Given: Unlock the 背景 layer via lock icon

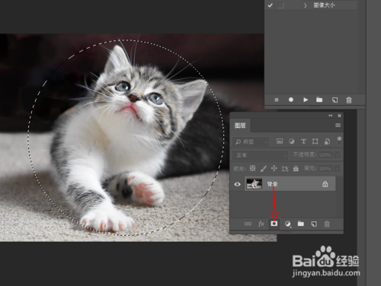Looking at the screenshot, I should (325, 184).
